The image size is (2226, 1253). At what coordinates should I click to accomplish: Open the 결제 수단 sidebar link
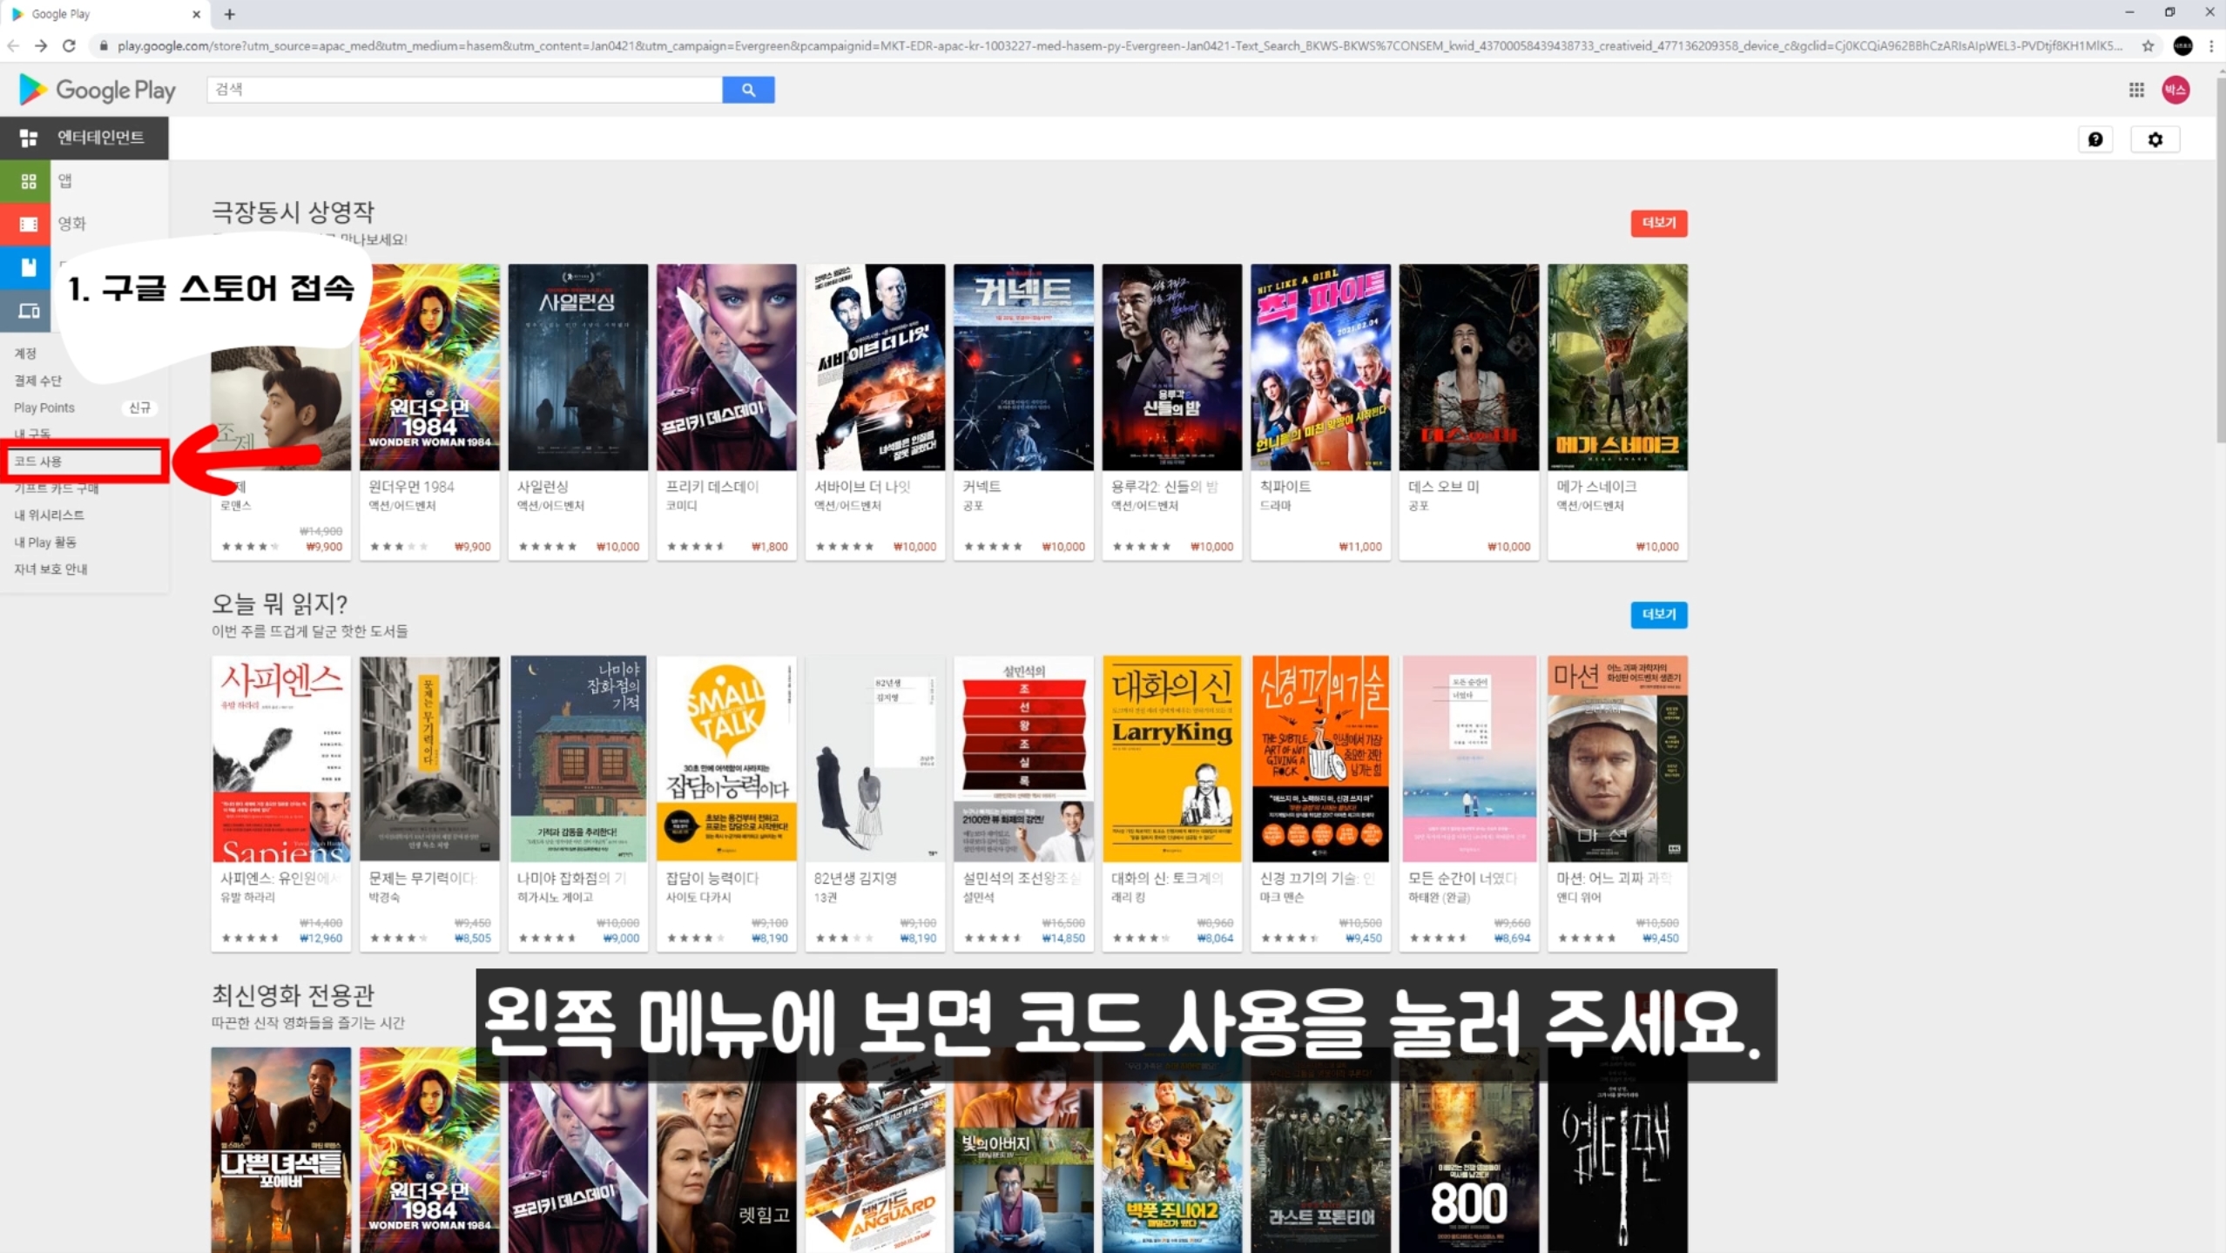[x=37, y=381]
